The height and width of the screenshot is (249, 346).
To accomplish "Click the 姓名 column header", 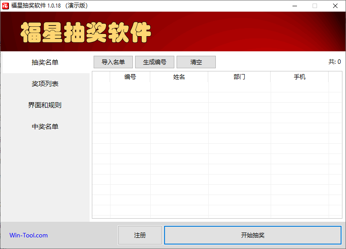I will [179, 77].
